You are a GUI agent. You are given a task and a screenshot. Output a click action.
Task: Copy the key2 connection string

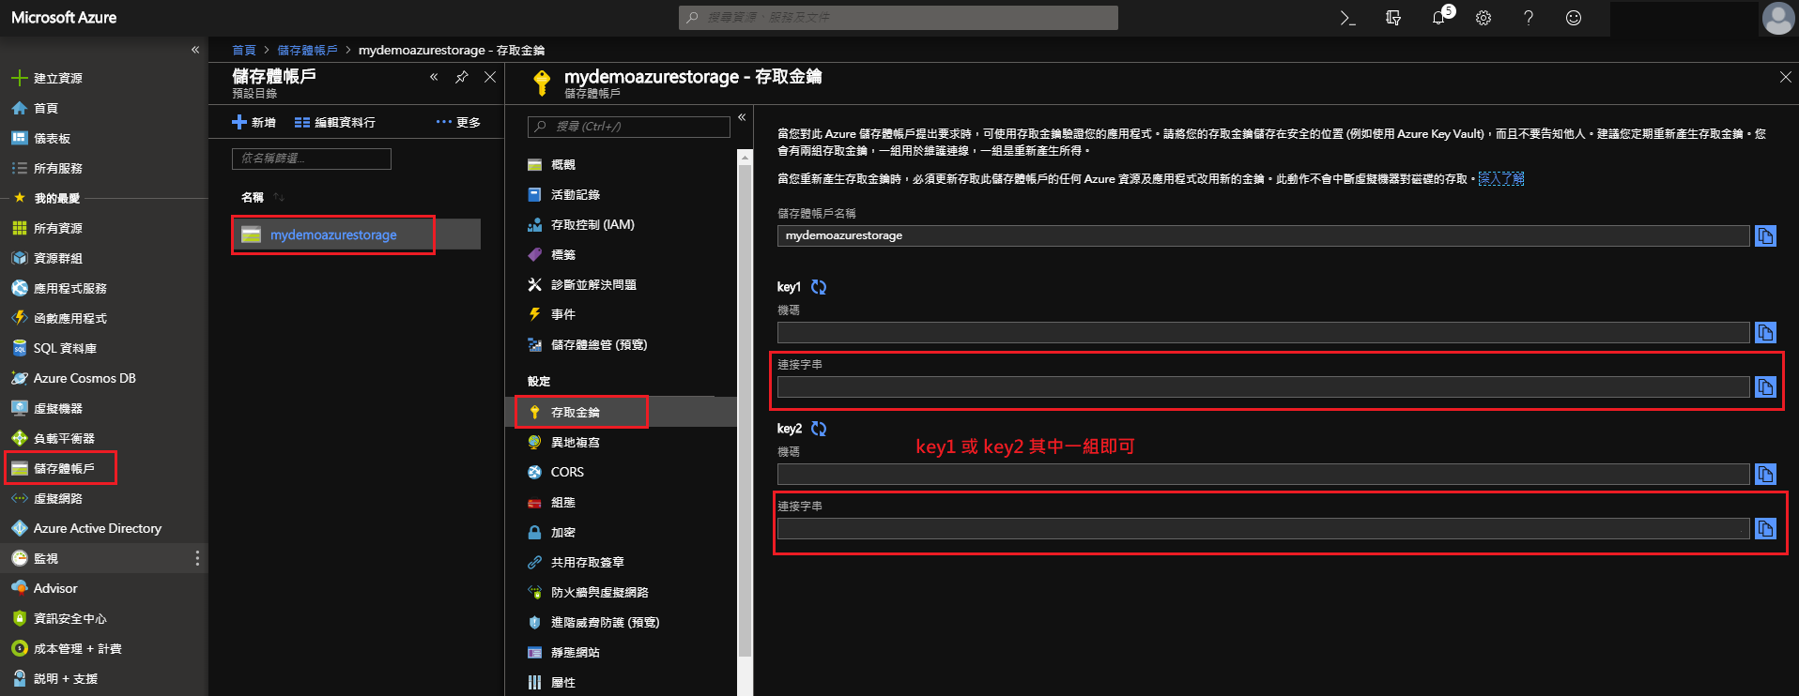[1765, 529]
